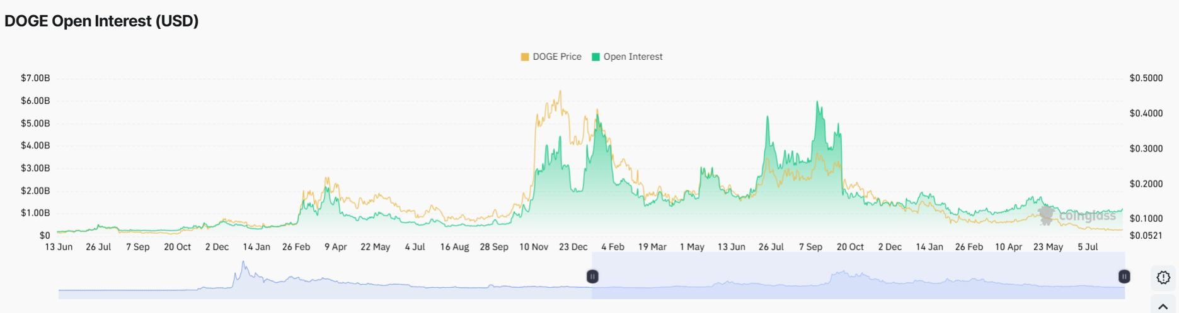The image size is (1179, 313).
Task: Click the 16 Aug date label
Action: 454,247
